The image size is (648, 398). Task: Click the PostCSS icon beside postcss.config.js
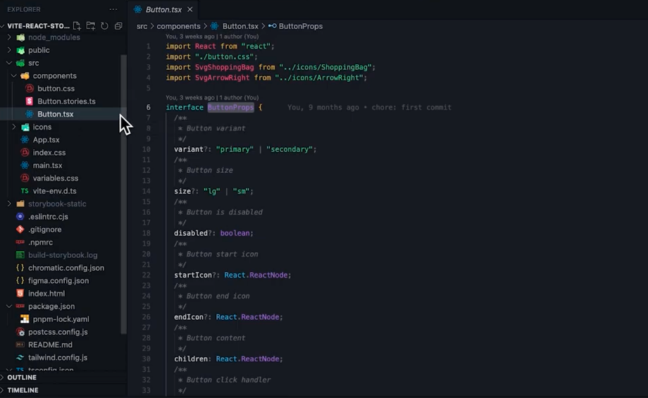point(20,332)
